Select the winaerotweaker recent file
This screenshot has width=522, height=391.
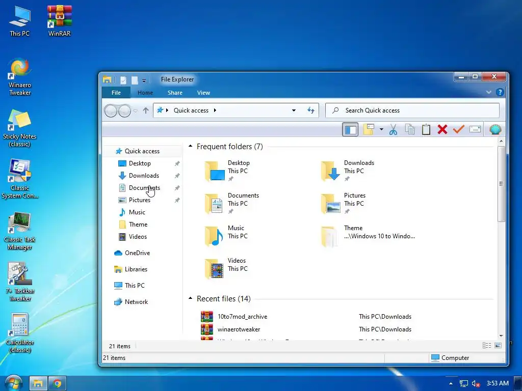(x=239, y=329)
